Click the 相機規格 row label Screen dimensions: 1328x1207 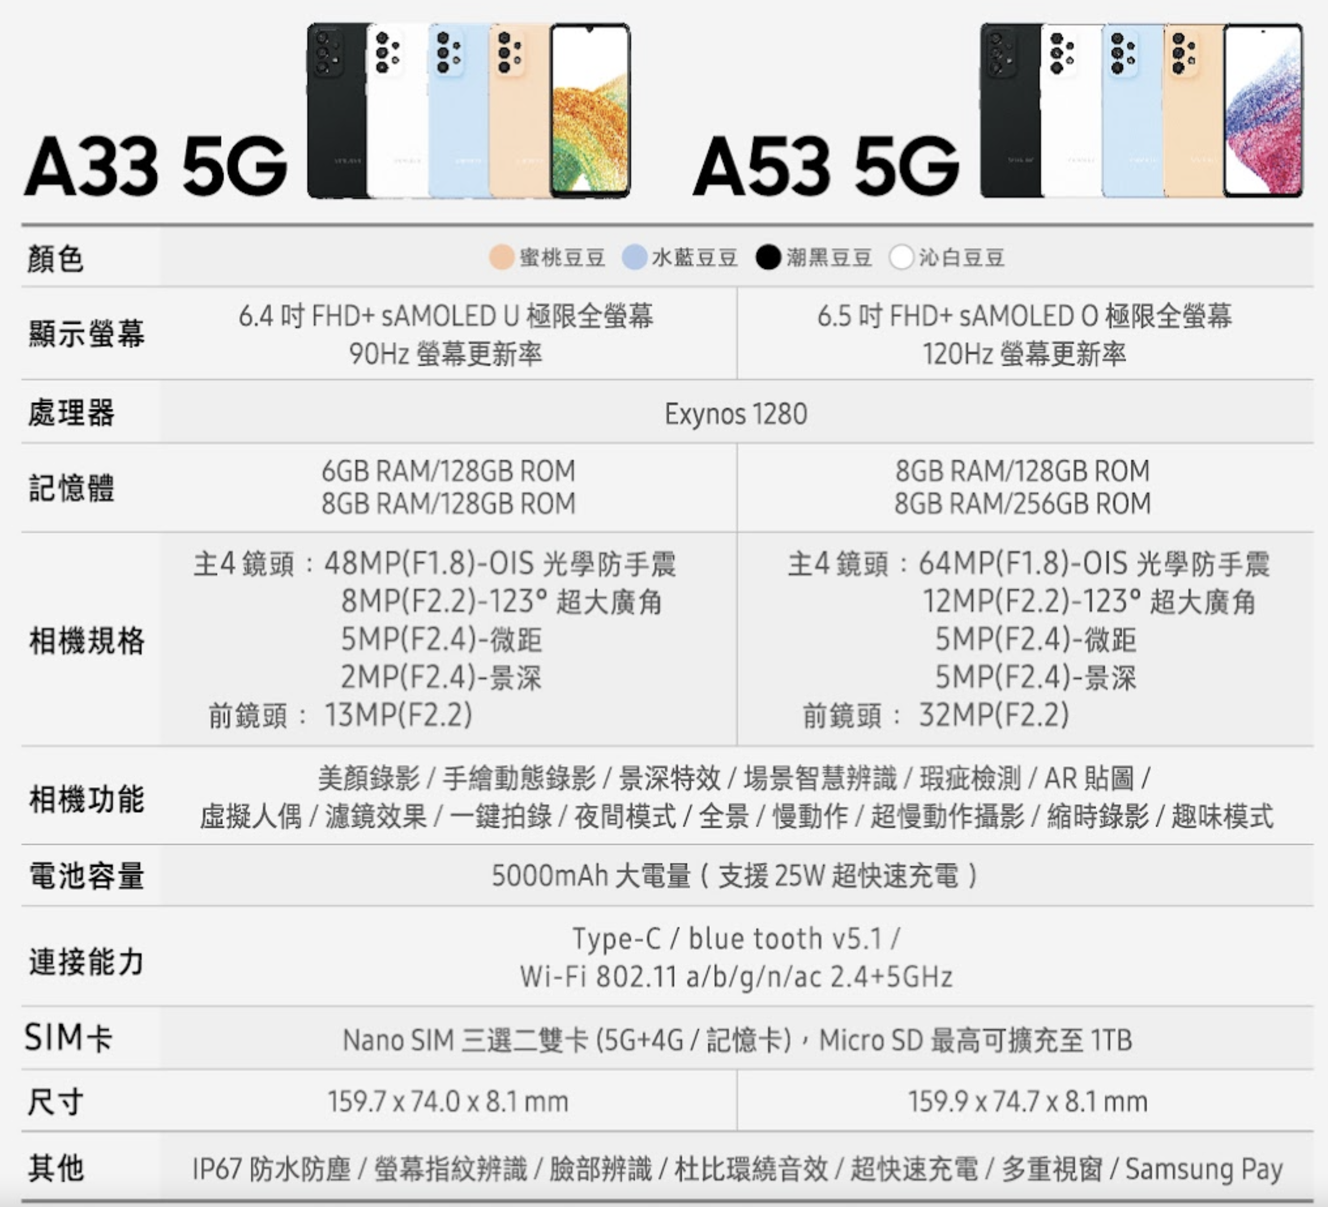(86, 641)
